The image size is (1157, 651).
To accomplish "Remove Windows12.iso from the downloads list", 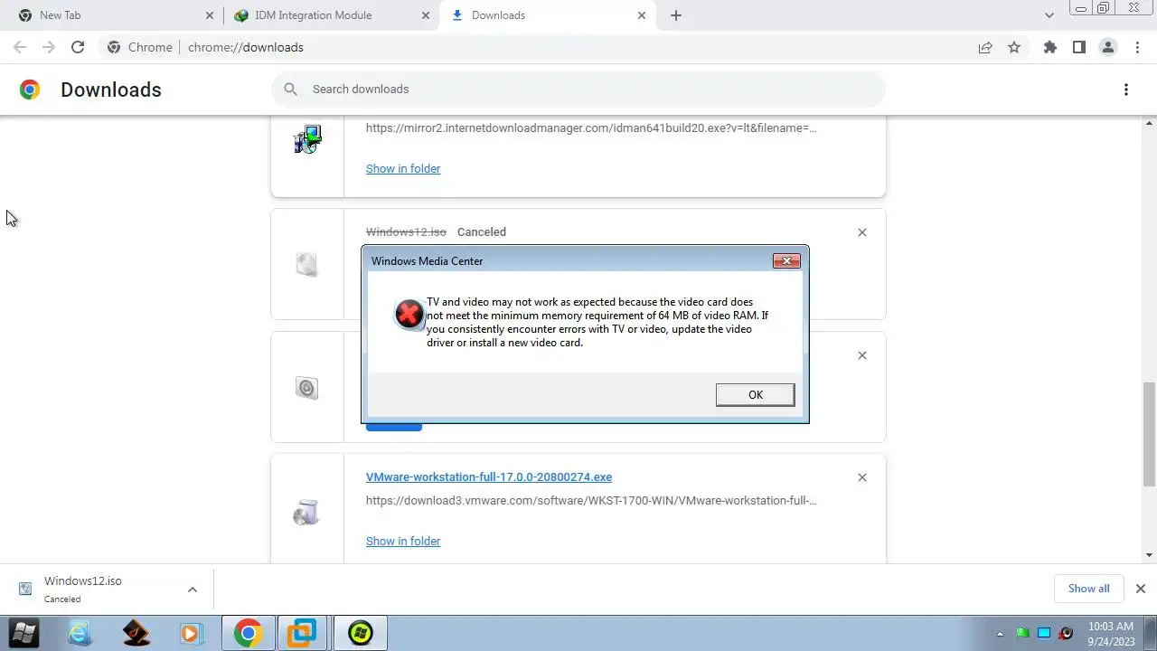I will tap(862, 232).
